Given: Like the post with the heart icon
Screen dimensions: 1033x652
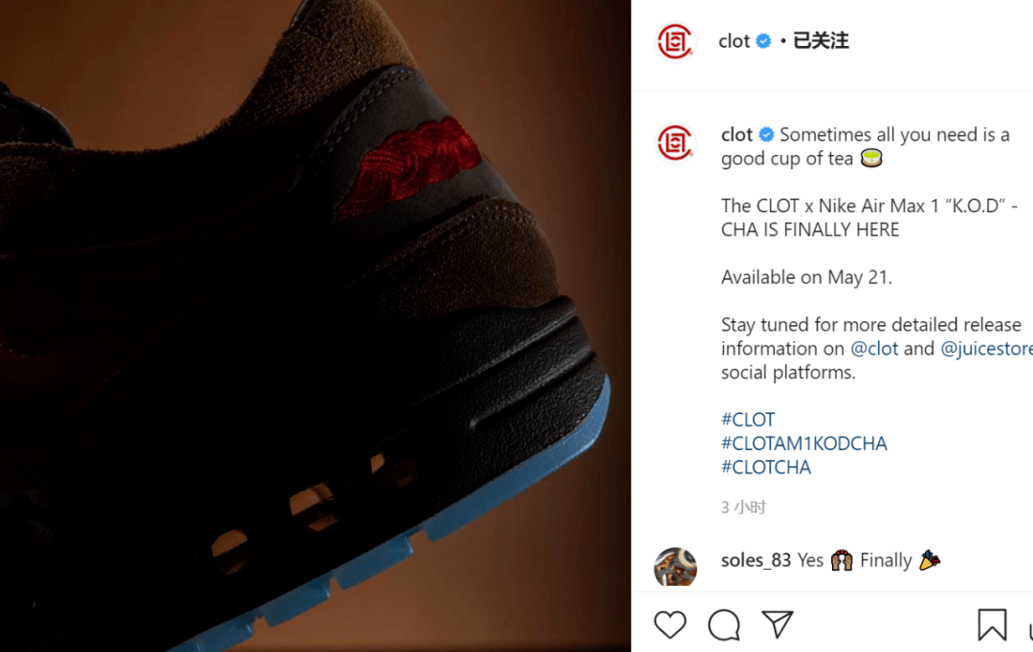Looking at the screenshot, I should 670,624.
